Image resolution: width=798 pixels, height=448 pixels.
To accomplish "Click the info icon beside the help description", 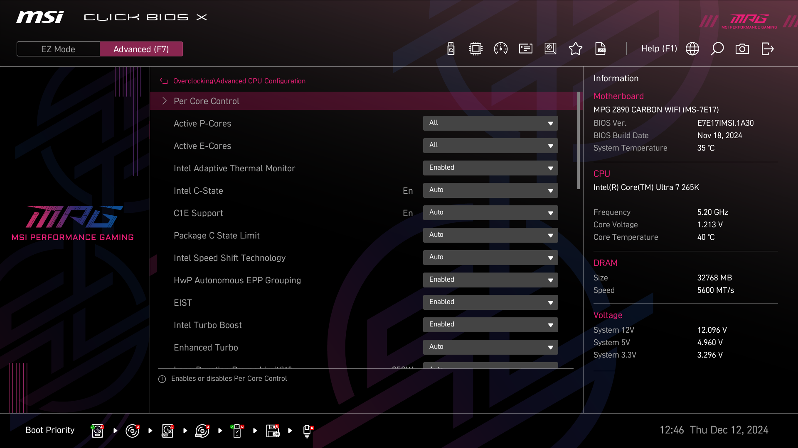I will coord(162,379).
